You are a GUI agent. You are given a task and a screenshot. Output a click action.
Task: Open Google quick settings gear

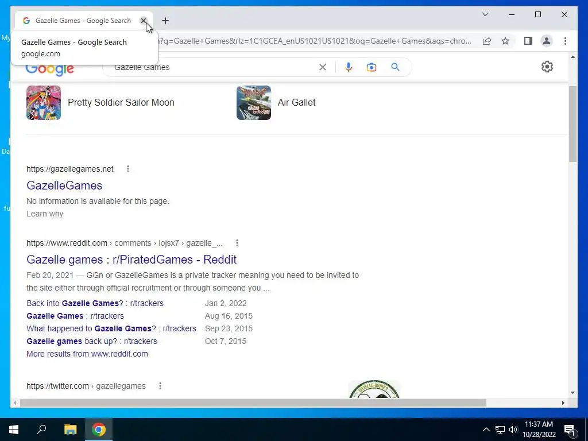click(x=547, y=67)
